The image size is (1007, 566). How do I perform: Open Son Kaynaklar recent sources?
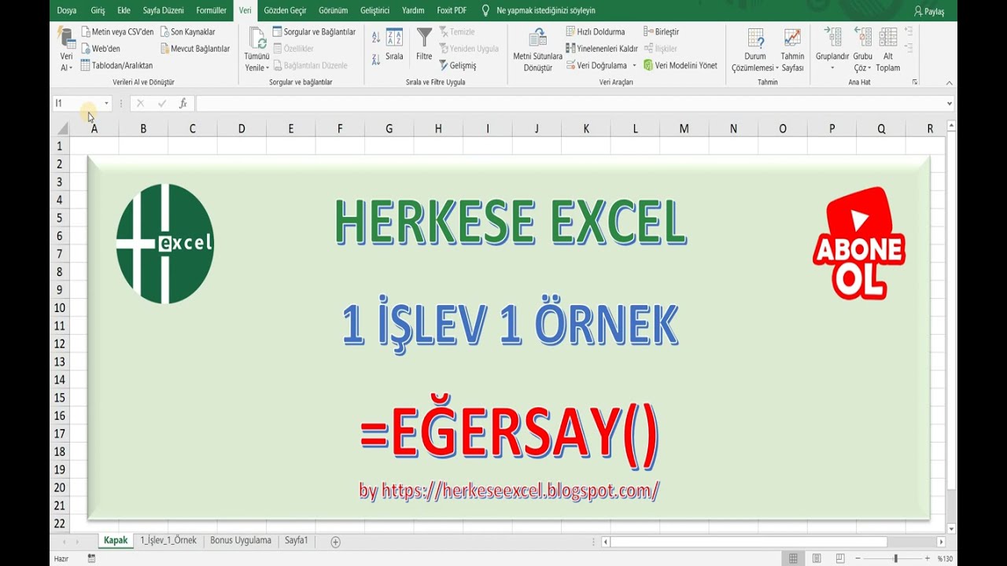click(x=187, y=32)
